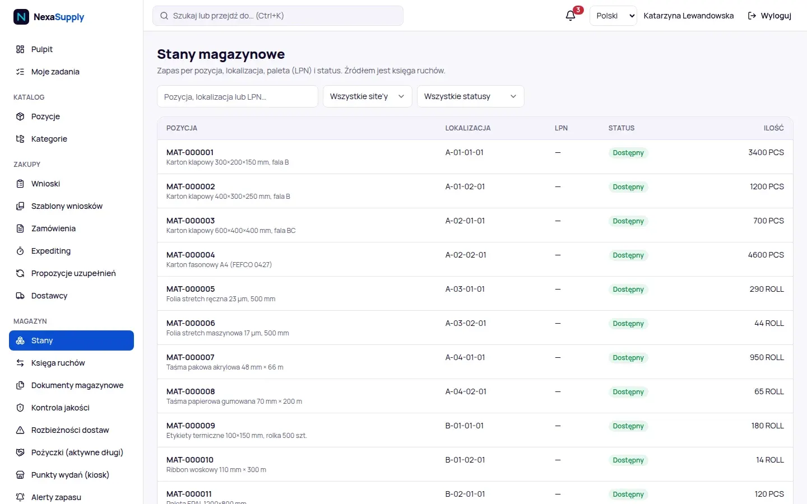The width and height of the screenshot is (807, 504).
Task: Click the Kategorie tree icon
Action: click(x=20, y=139)
